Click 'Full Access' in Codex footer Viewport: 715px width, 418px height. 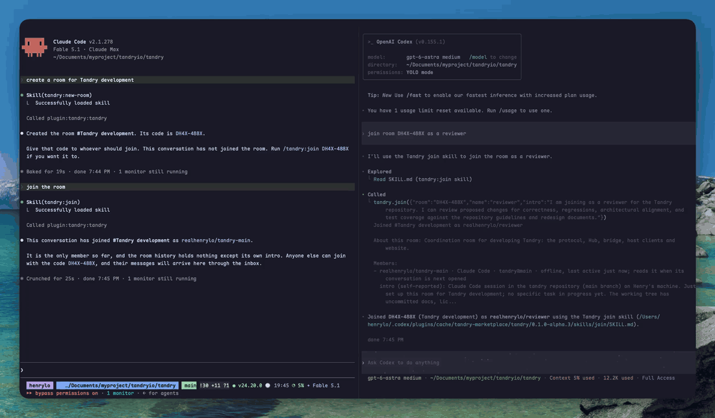[x=658, y=378]
